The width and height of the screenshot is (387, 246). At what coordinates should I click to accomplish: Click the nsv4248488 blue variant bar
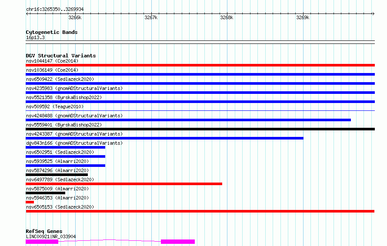(188, 120)
